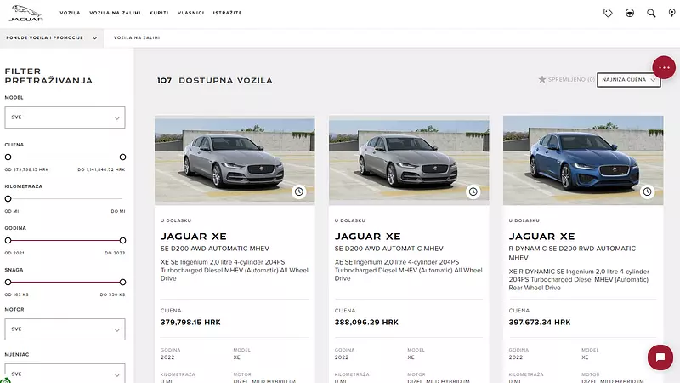Open the red chat bubble button
Image resolution: width=680 pixels, height=383 pixels.
(x=660, y=357)
